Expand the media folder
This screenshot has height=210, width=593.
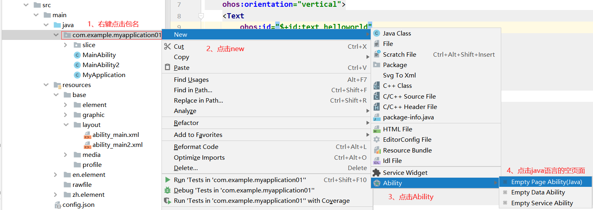66,155
